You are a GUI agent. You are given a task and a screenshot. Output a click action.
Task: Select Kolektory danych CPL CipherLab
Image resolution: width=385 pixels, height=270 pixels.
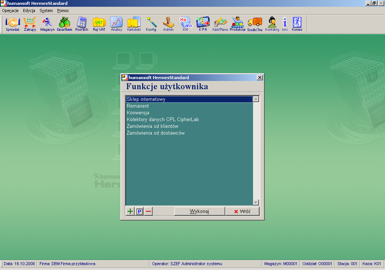coord(189,120)
